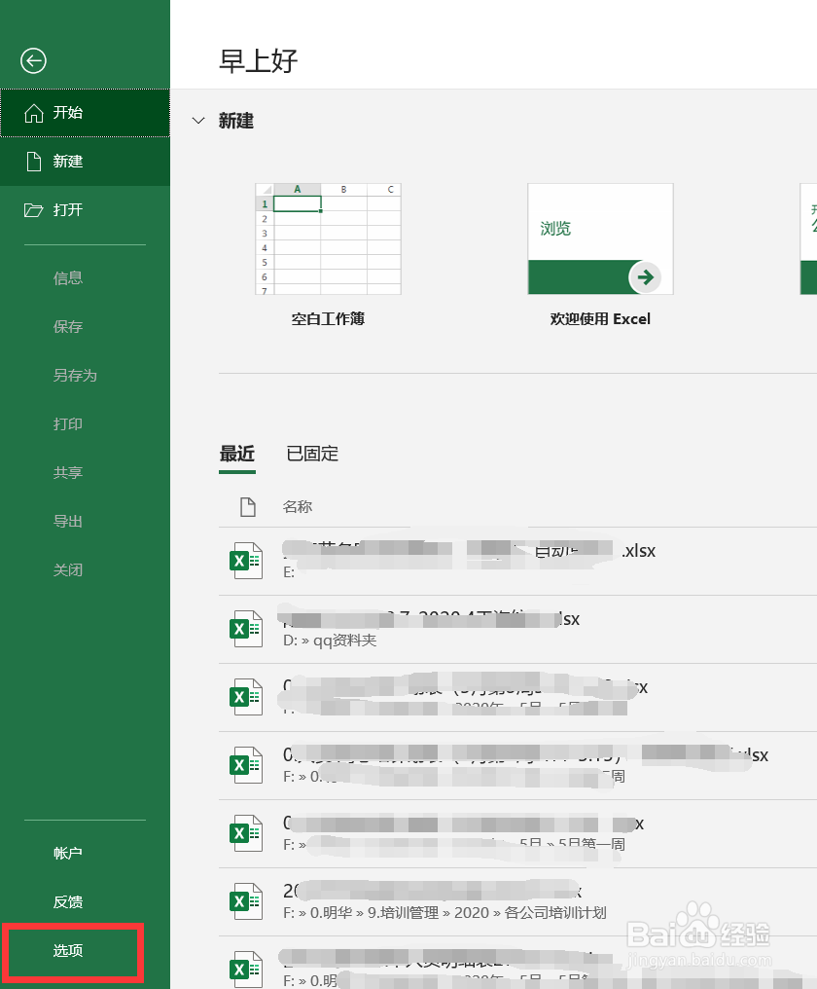Click the new-document icon beside 新建
Screen dimensions: 817x989
coord(35,162)
